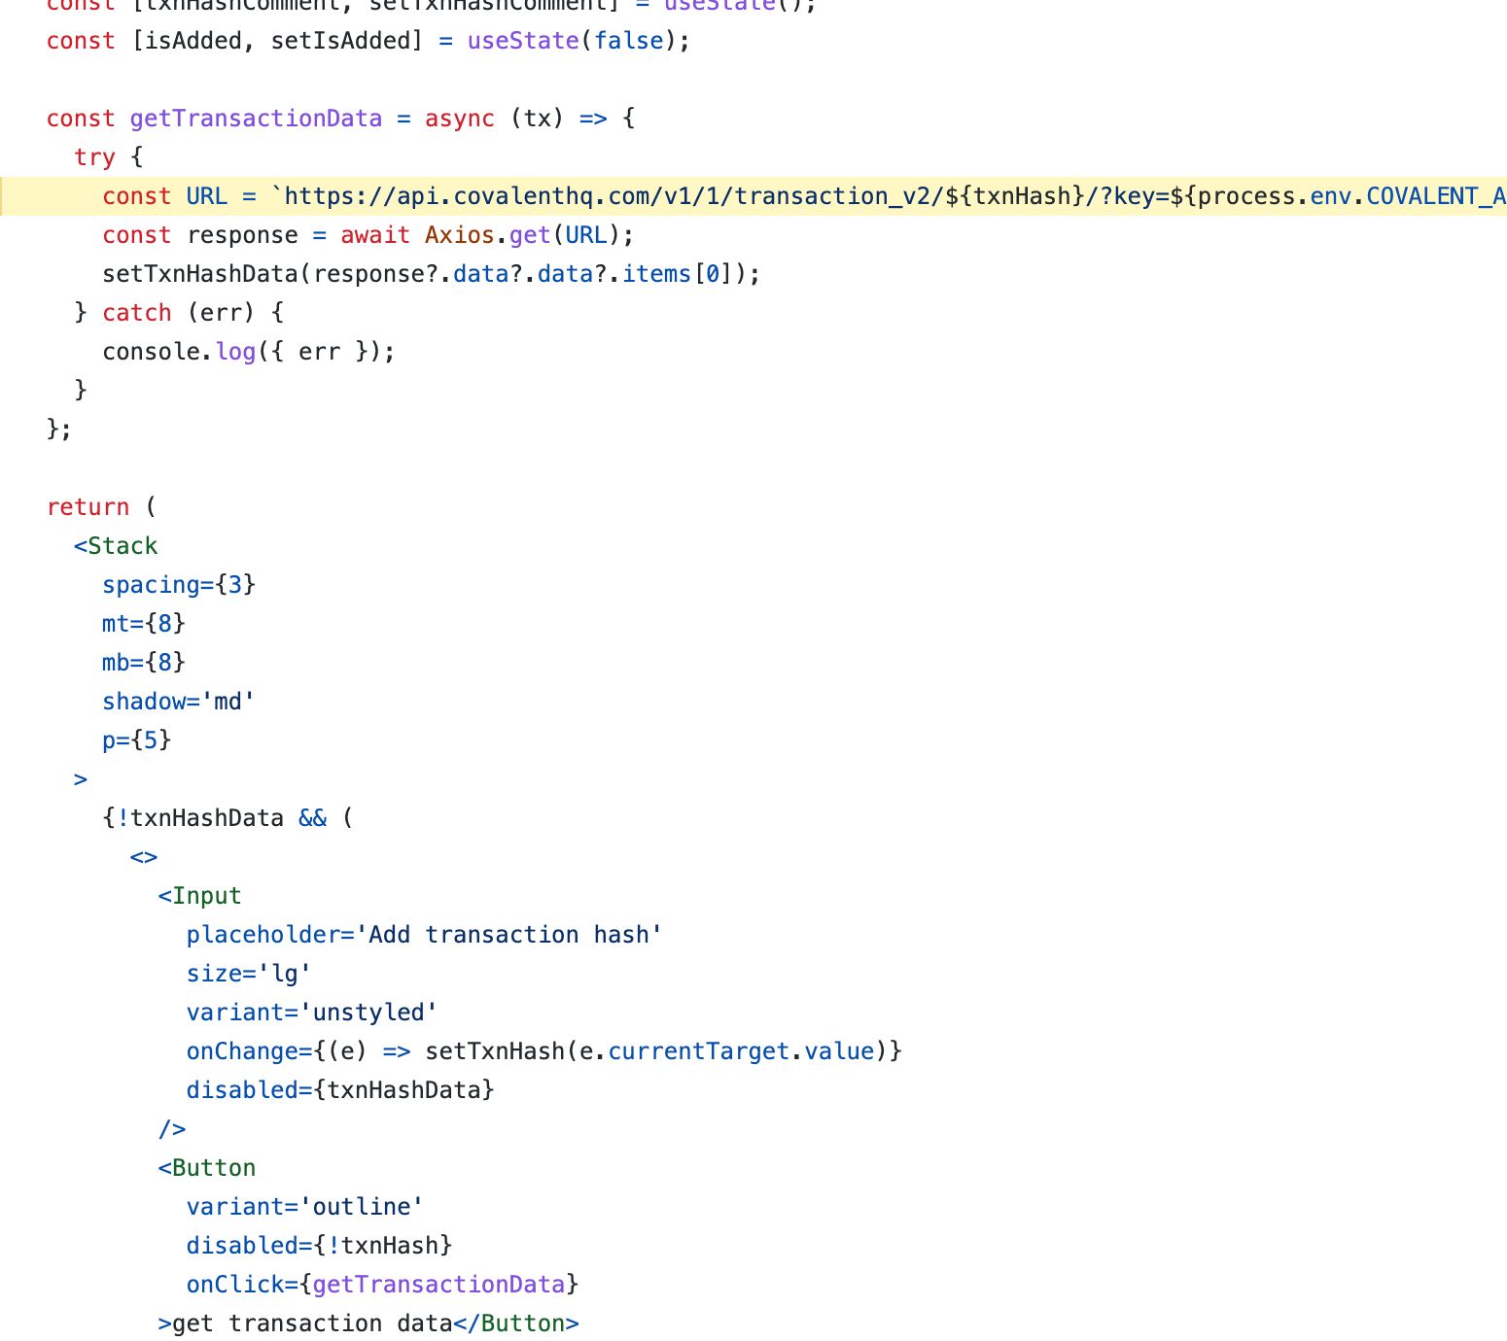Click the 'return (' keyword line
The height and width of the screenshot is (1341, 1507).
(x=101, y=507)
